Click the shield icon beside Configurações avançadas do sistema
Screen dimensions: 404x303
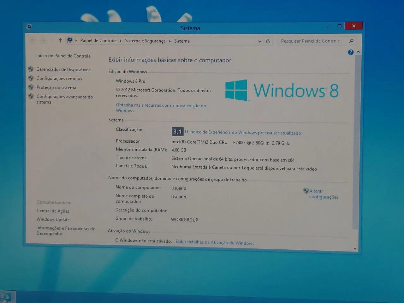[x=31, y=96]
